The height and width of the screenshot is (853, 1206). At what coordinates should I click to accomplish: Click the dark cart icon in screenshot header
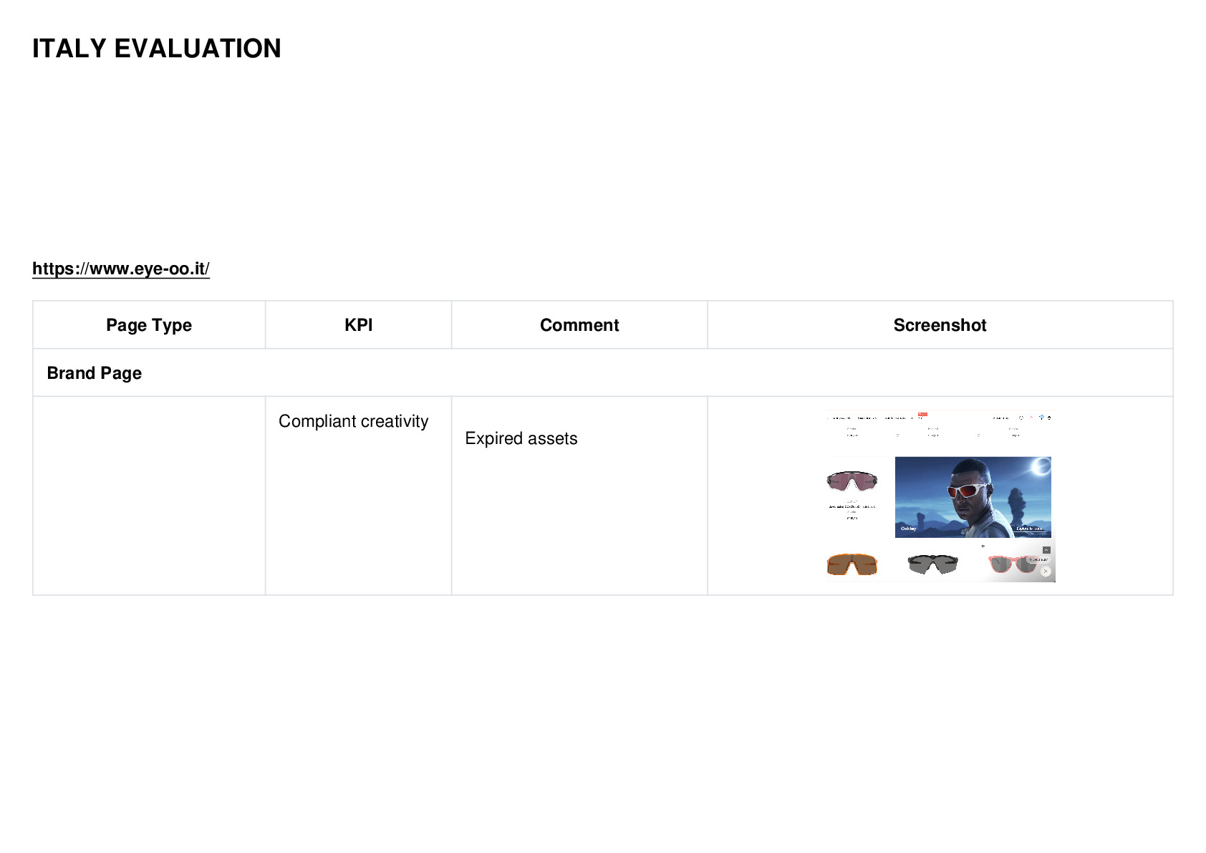(1049, 418)
